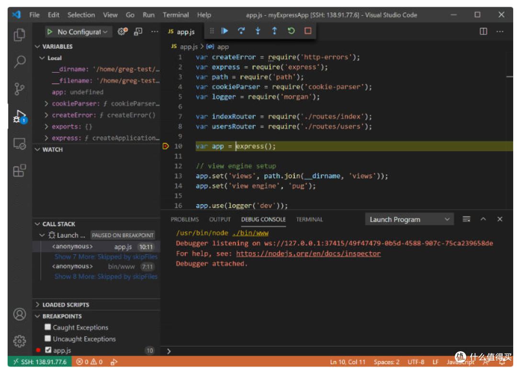Viewport: 517px width, 368px height.
Task: Open the nodejs.org inspector docs link
Action: click(308, 254)
